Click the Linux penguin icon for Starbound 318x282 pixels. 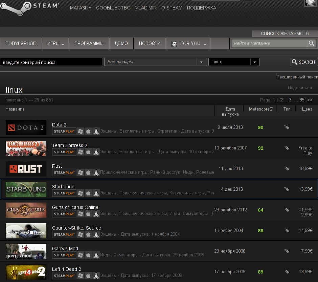tap(96, 193)
